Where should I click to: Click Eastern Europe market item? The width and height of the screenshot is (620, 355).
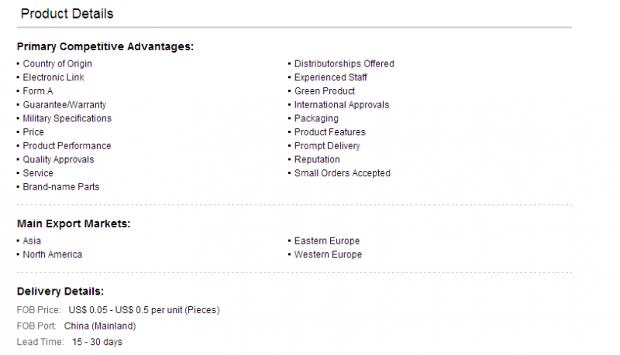pyautogui.click(x=327, y=241)
